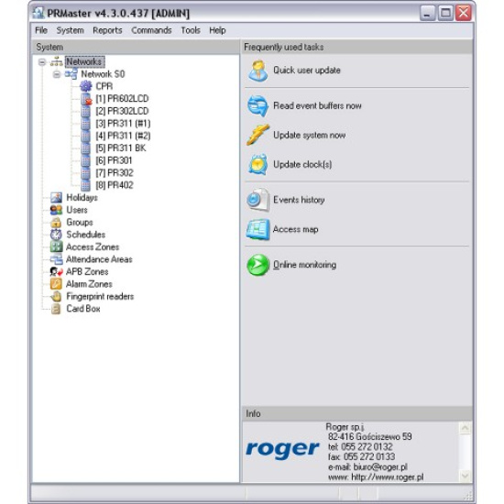Run Read event buffers now
504x504 pixels.
tap(317, 105)
